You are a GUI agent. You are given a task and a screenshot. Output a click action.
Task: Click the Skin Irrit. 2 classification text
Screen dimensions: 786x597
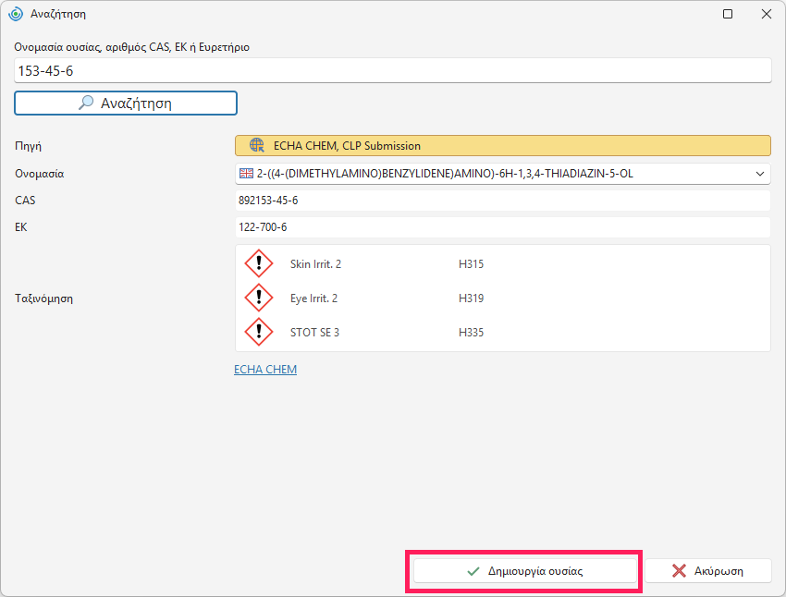click(x=316, y=264)
